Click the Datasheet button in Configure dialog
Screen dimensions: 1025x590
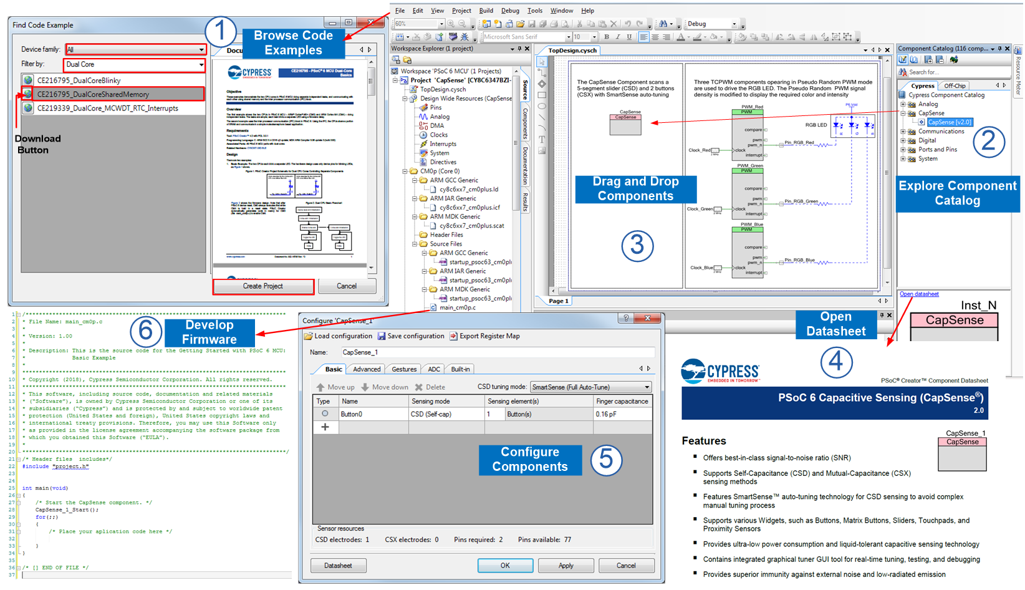[x=338, y=566]
